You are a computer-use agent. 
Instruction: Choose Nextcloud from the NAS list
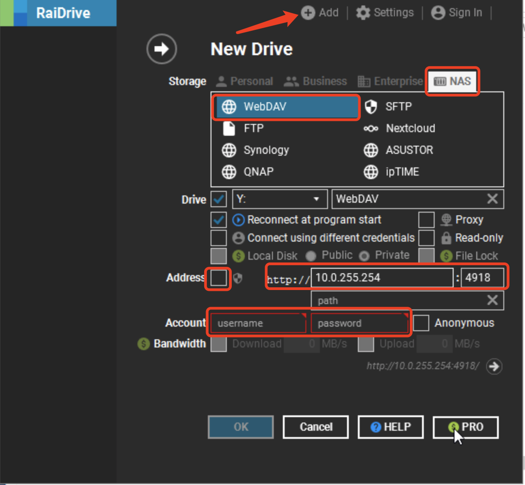pos(399,128)
